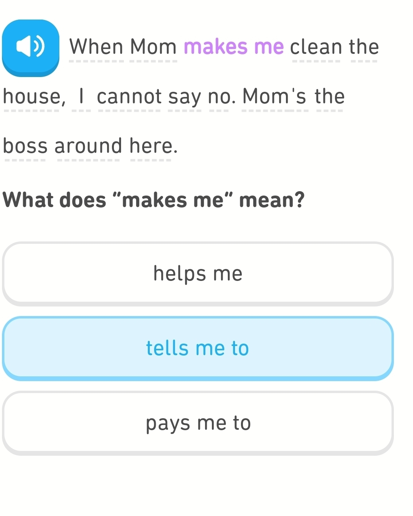Pick the answer "pays me to"
Screen dimensions: 413x516
(x=198, y=422)
